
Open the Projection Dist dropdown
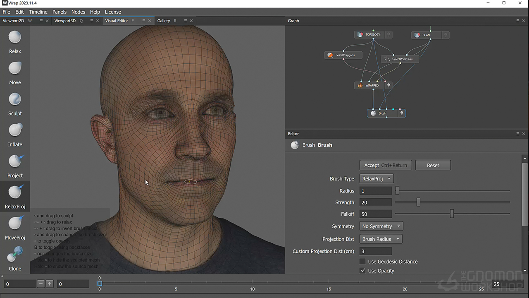381,239
